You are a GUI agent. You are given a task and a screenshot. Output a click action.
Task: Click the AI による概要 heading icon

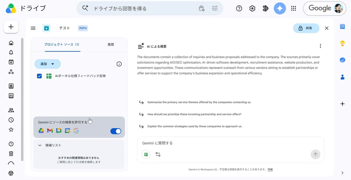(x=141, y=46)
